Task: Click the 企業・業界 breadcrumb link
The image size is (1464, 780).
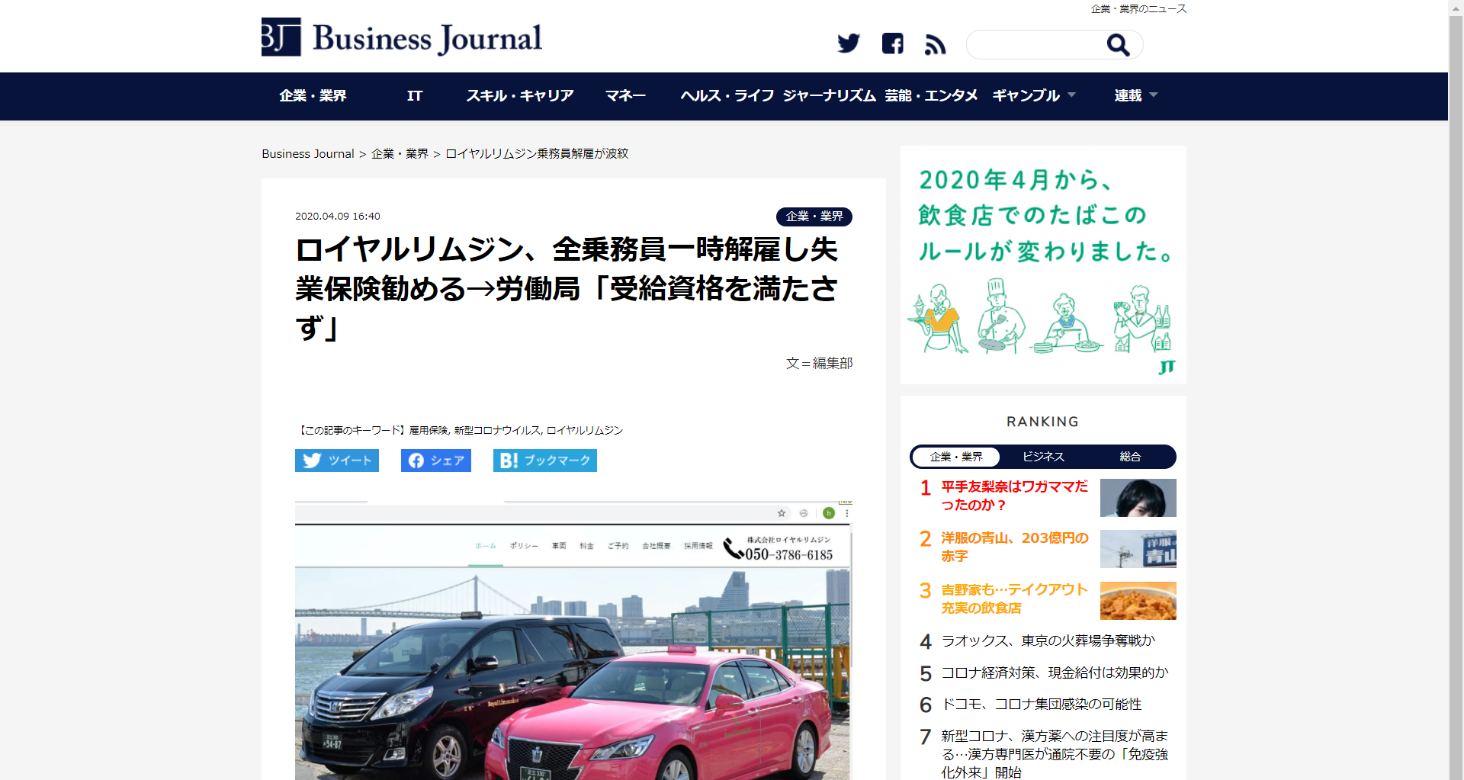Action: click(x=400, y=154)
